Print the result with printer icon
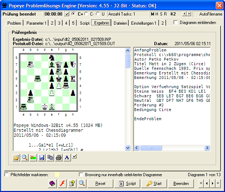 (58, 157)
